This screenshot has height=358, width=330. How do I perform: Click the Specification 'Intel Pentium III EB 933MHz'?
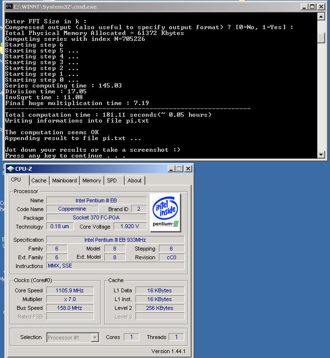116,240
